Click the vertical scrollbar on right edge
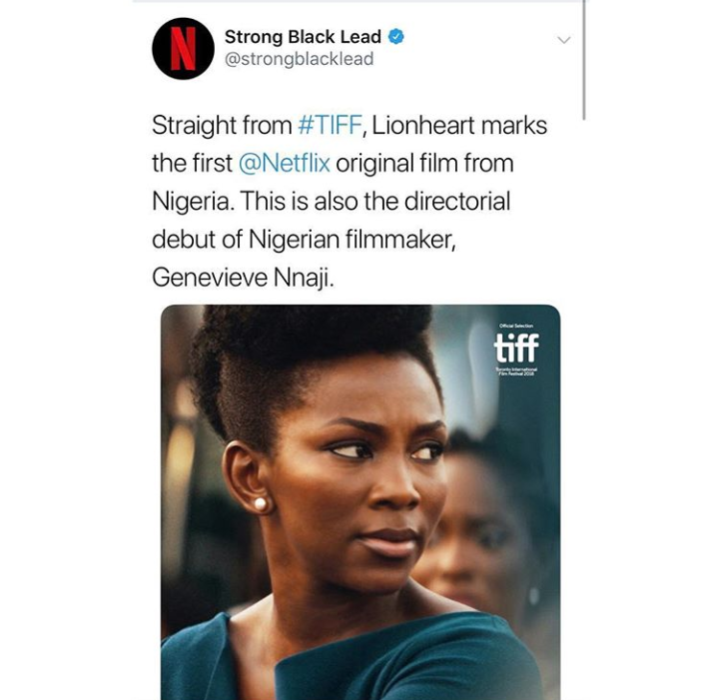 coord(584,60)
